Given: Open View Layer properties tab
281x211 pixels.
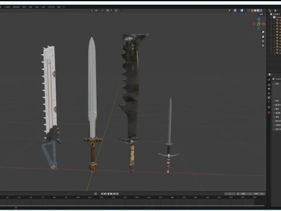Looking at the screenshot, I should coord(269,93).
